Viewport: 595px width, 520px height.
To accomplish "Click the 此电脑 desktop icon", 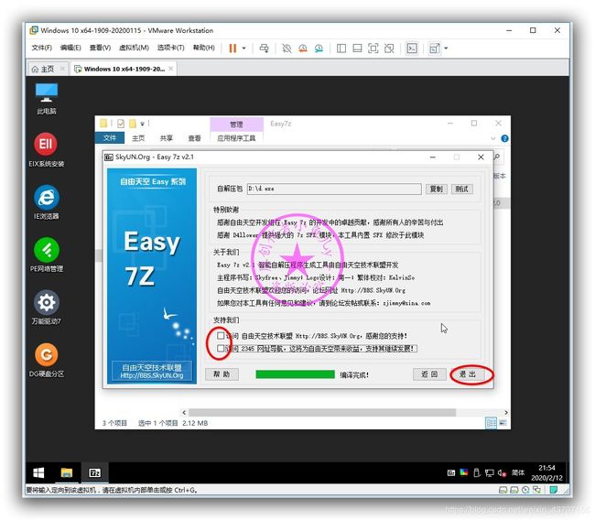I will 47,98.
